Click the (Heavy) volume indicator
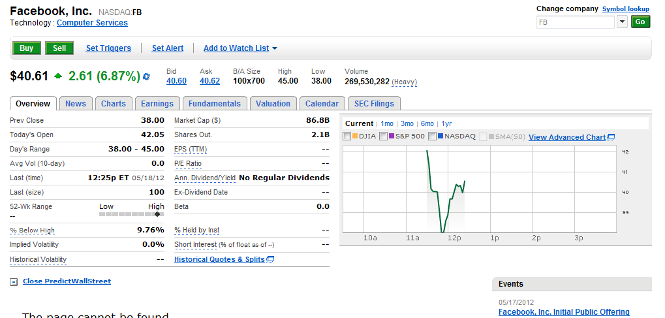Viewport: 665px width, 318px height. (x=404, y=82)
